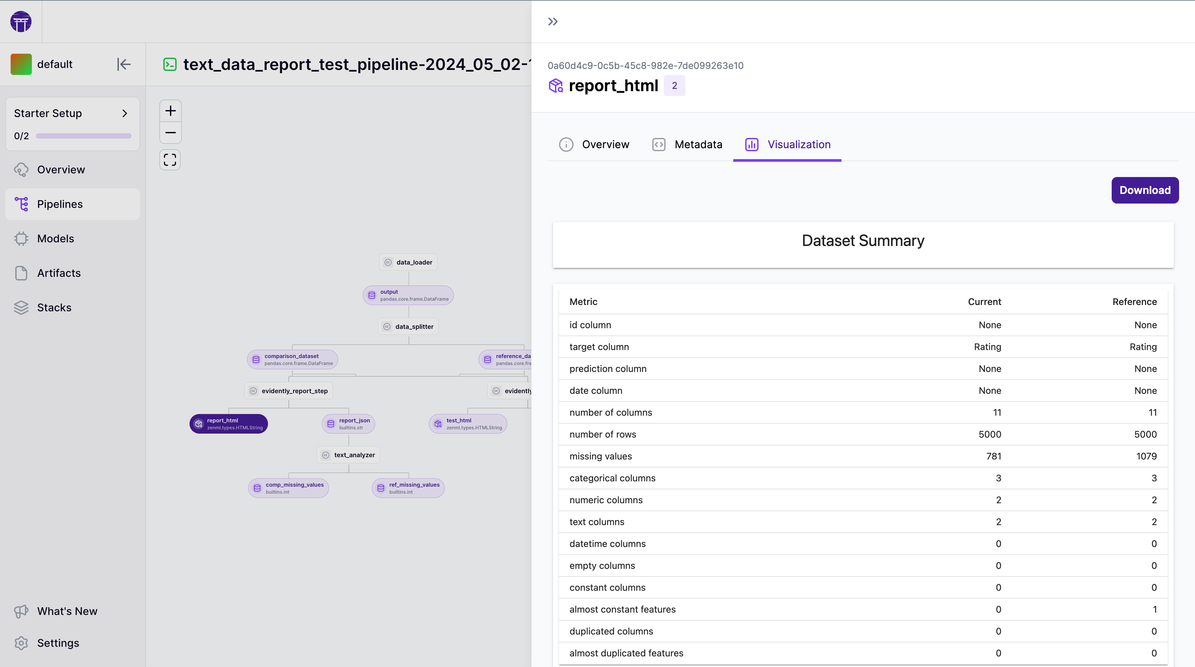Go to Stacks in sidebar
1195x667 pixels.
[54, 308]
